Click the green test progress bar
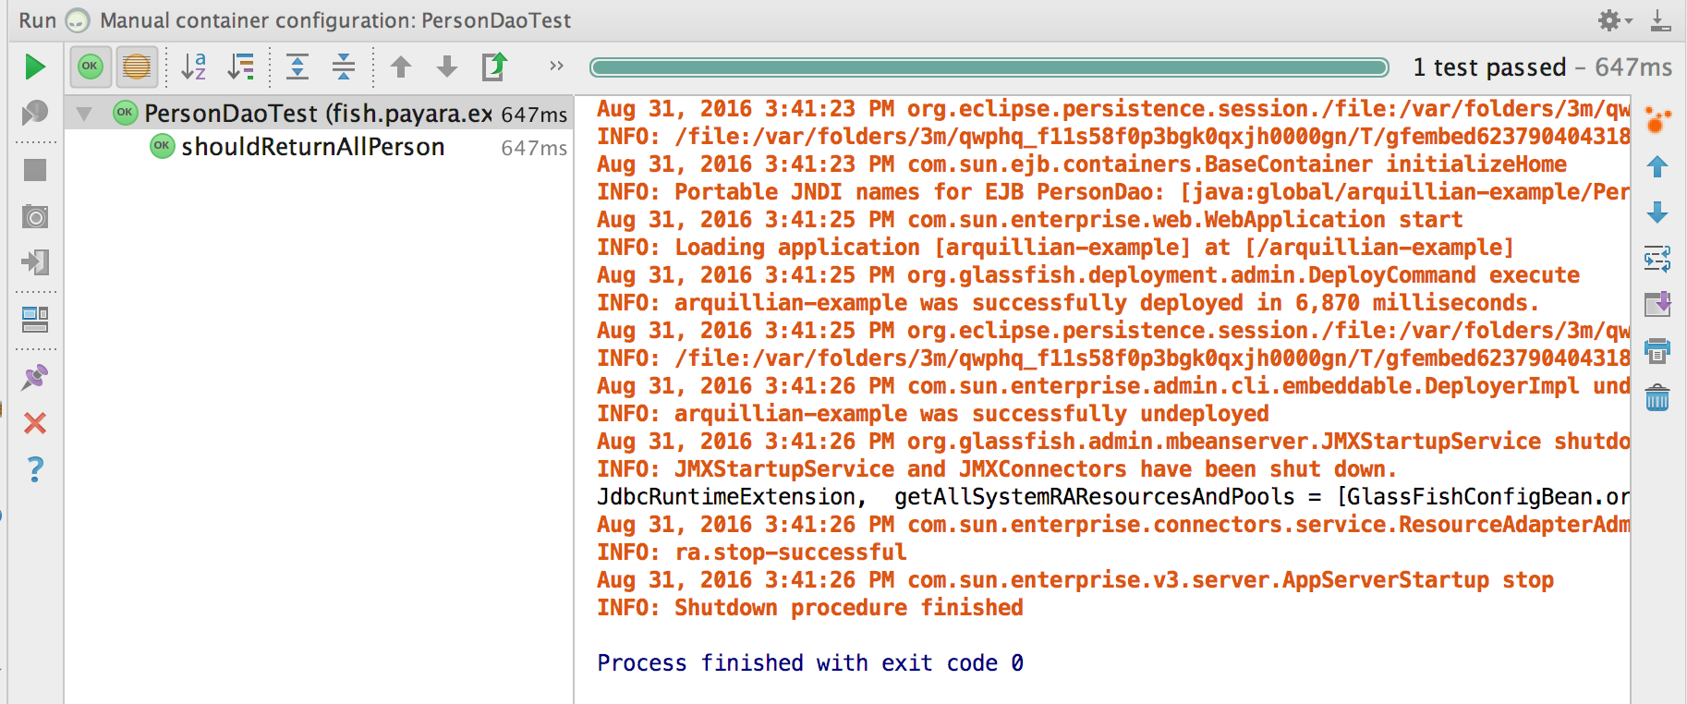 (989, 67)
